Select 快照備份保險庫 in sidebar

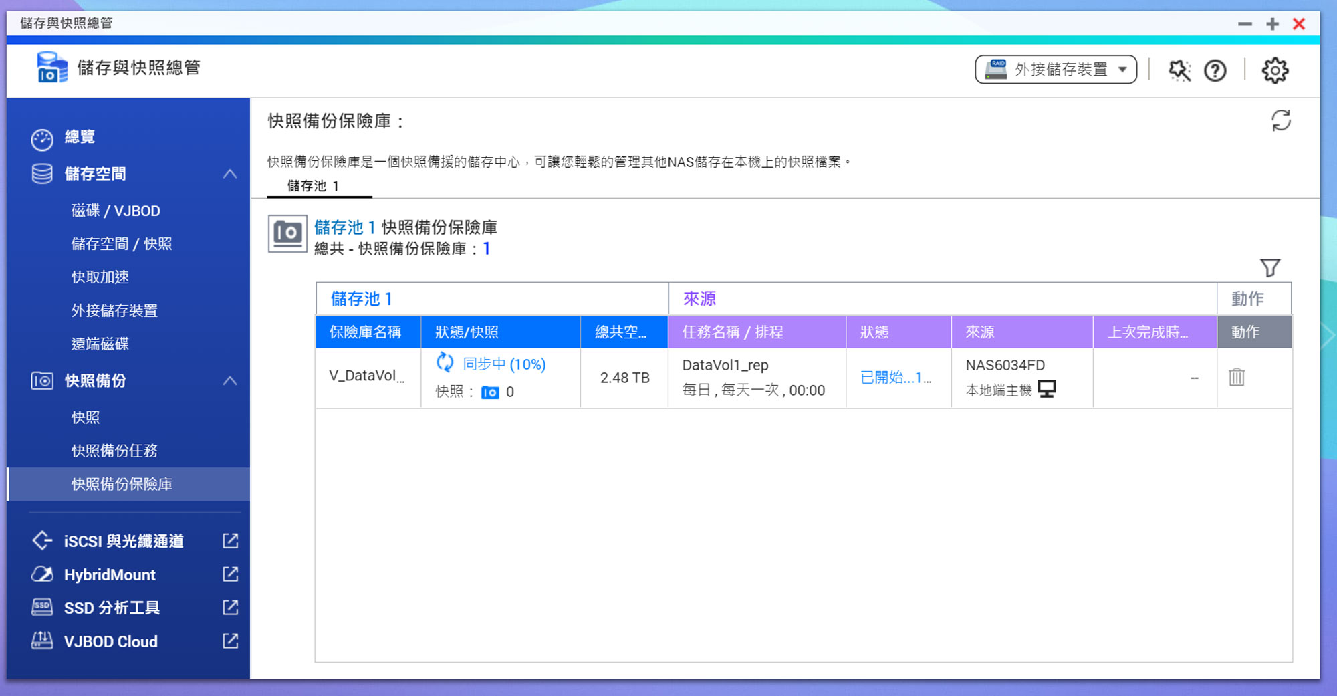(128, 484)
